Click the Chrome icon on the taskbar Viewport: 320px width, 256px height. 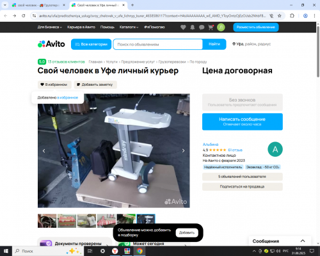pyautogui.click(x=140, y=251)
